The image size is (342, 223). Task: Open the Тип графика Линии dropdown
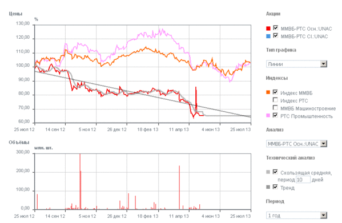(296, 64)
